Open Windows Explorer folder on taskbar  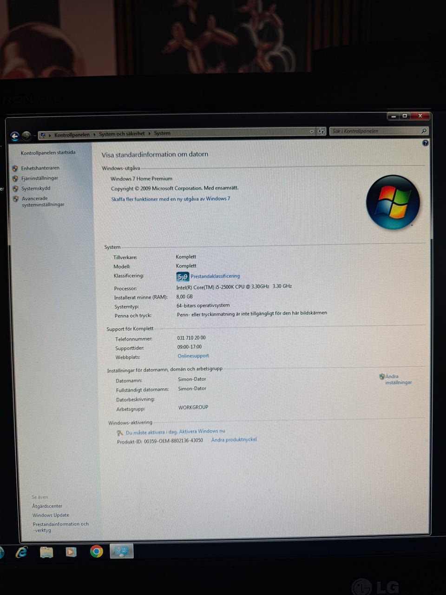(46, 552)
